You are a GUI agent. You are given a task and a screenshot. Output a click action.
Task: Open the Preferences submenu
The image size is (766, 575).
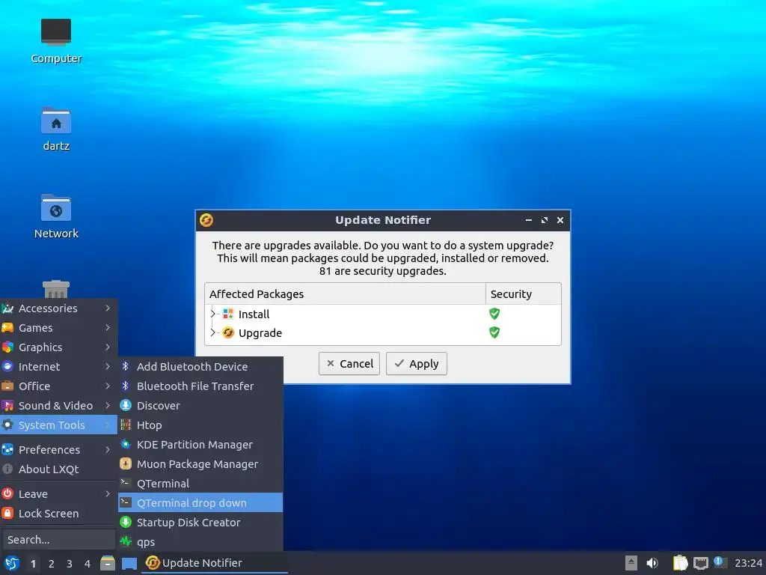(58, 449)
